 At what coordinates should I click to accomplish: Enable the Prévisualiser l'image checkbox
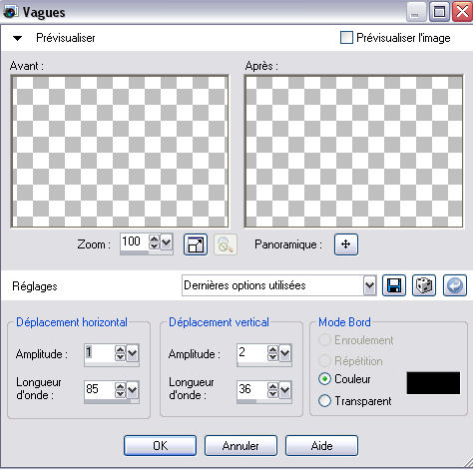346,37
